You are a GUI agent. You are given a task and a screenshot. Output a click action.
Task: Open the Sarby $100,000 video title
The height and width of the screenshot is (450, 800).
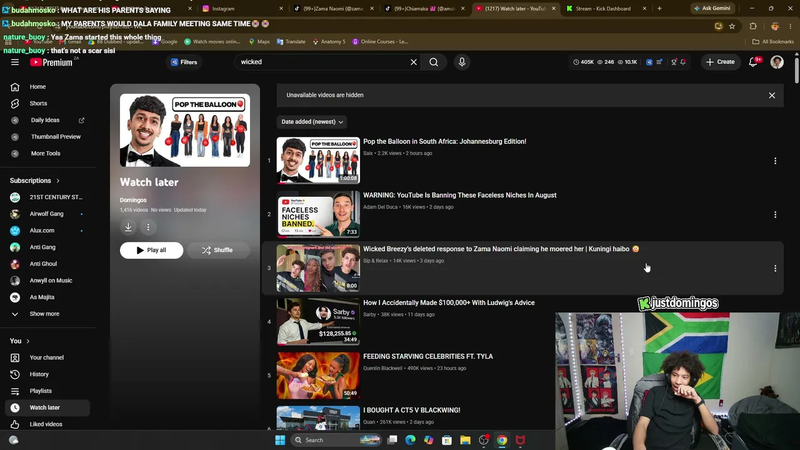(x=449, y=303)
